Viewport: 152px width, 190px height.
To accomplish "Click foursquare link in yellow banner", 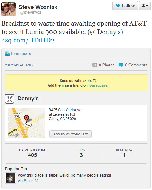I will [x=98, y=85].
